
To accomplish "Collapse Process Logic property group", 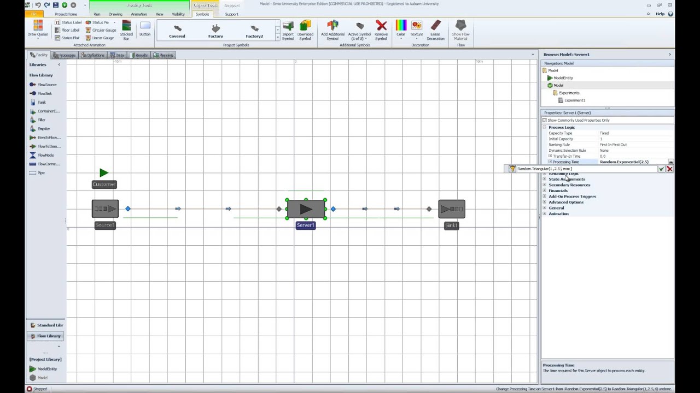I will click(x=545, y=127).
